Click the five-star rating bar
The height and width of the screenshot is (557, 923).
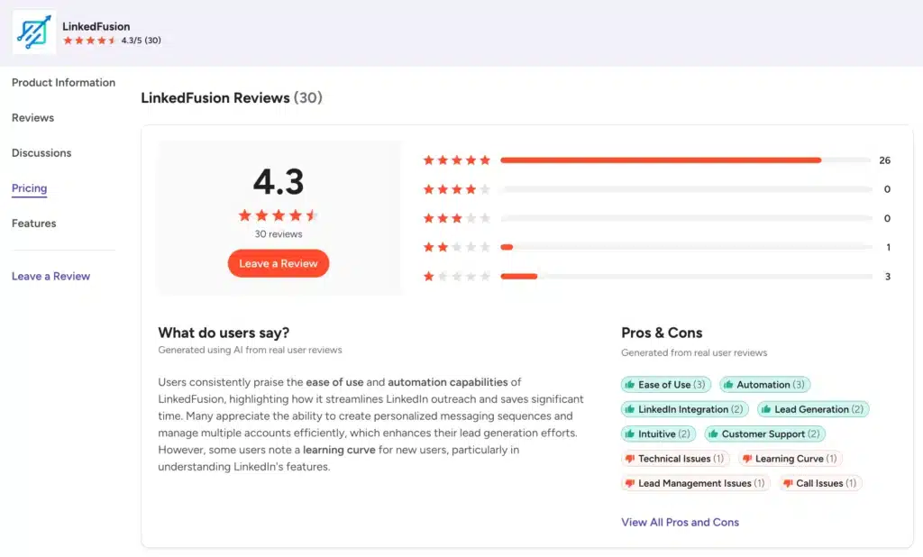click(686, 160)
